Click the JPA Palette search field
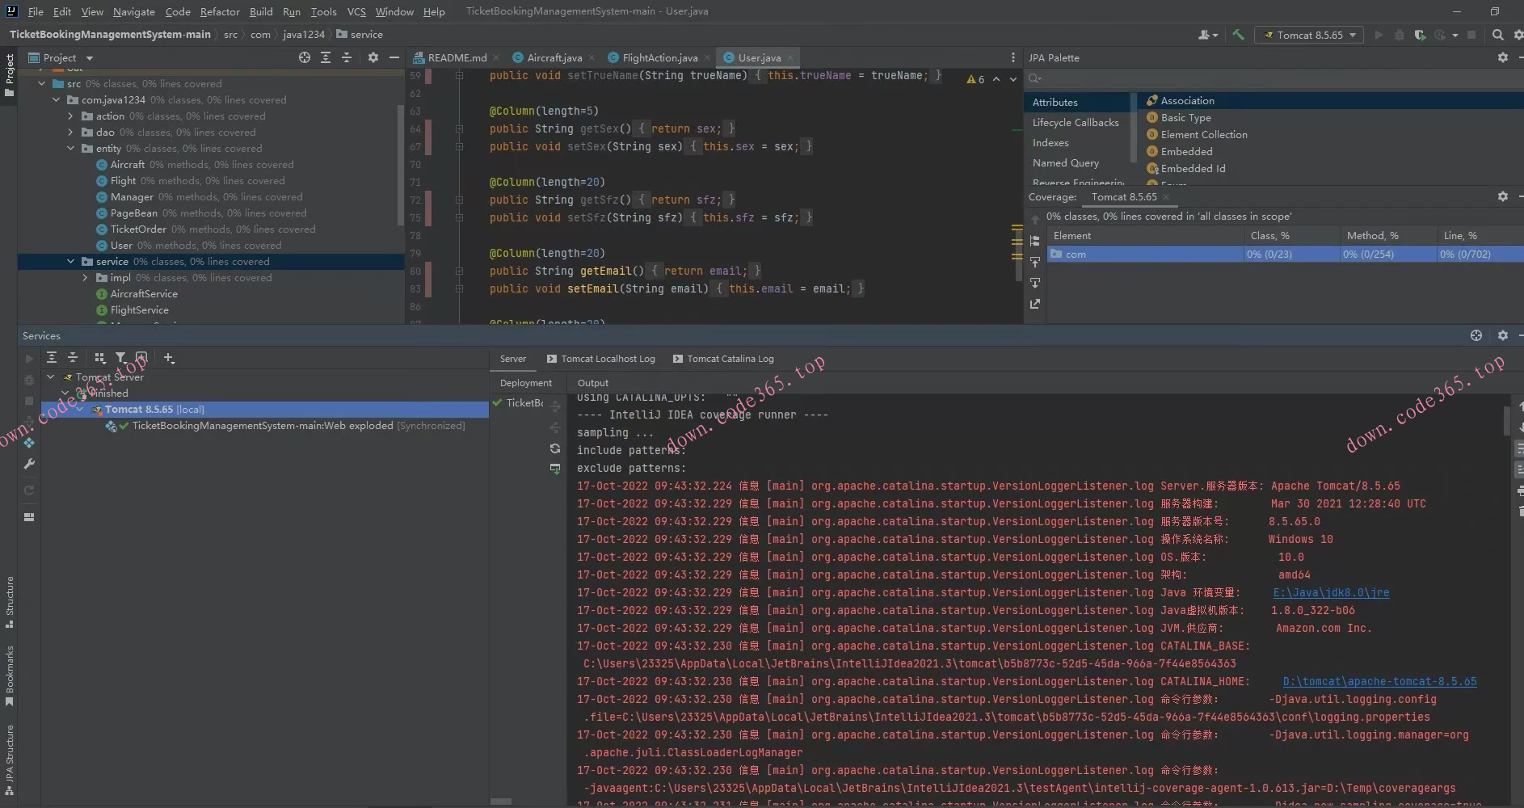Screen dimensions: 1524x808 pyautogui.click(x=1269, y=78)
